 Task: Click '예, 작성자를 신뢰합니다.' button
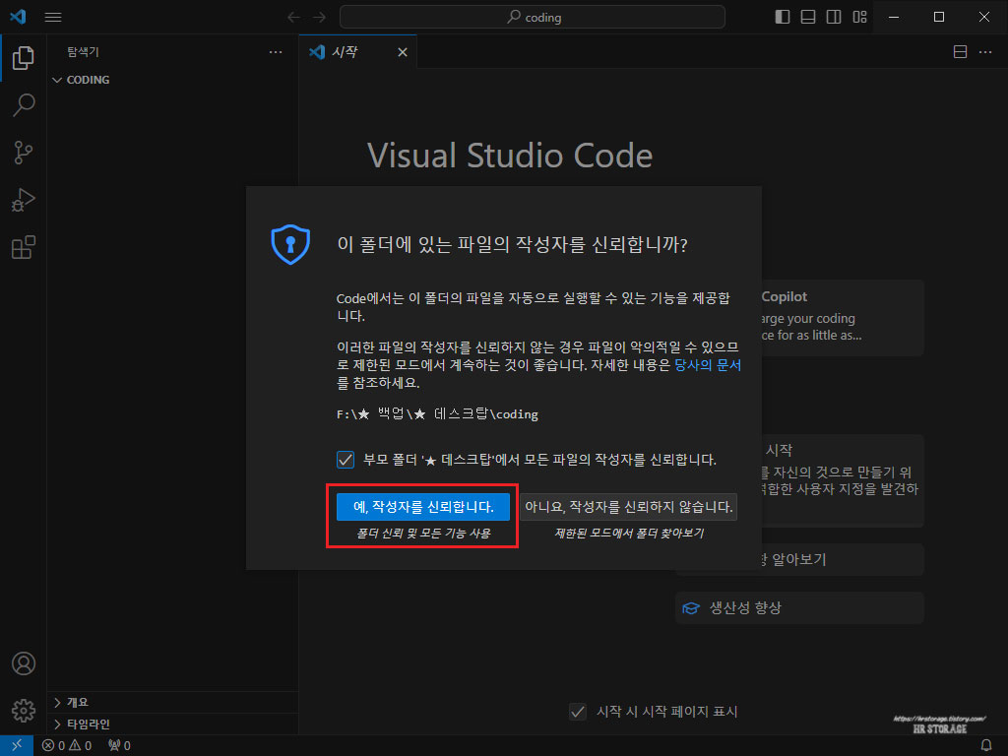423,507
